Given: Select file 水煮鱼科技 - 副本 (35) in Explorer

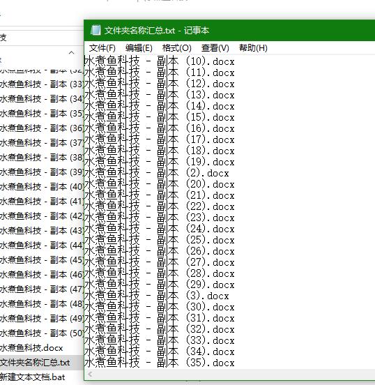Looking at the screenshot, I should [x=42, y=114].
